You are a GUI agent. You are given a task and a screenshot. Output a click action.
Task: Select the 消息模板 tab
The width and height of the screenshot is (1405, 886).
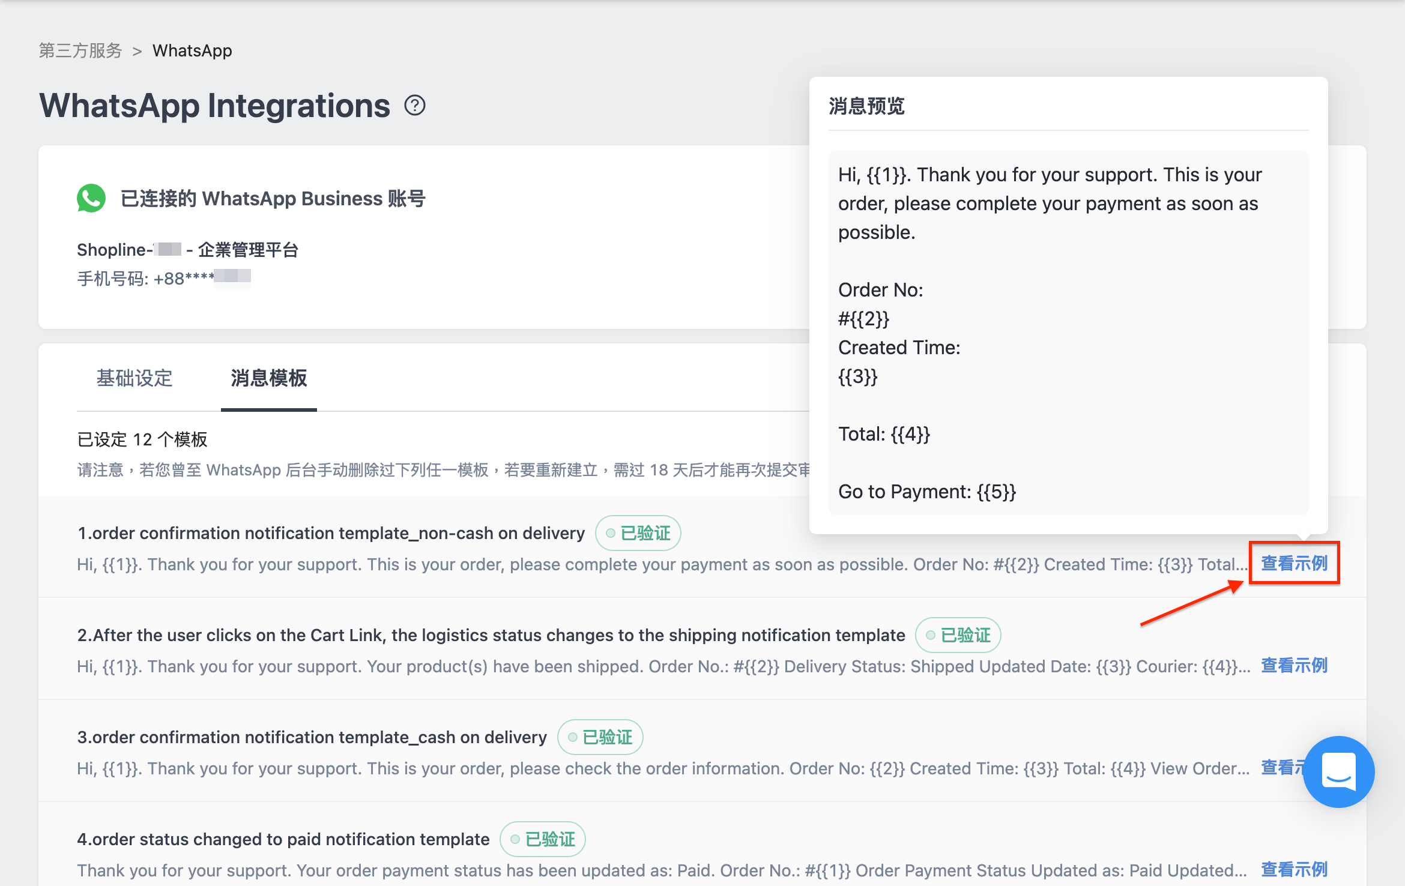click(x=269, y=378)
